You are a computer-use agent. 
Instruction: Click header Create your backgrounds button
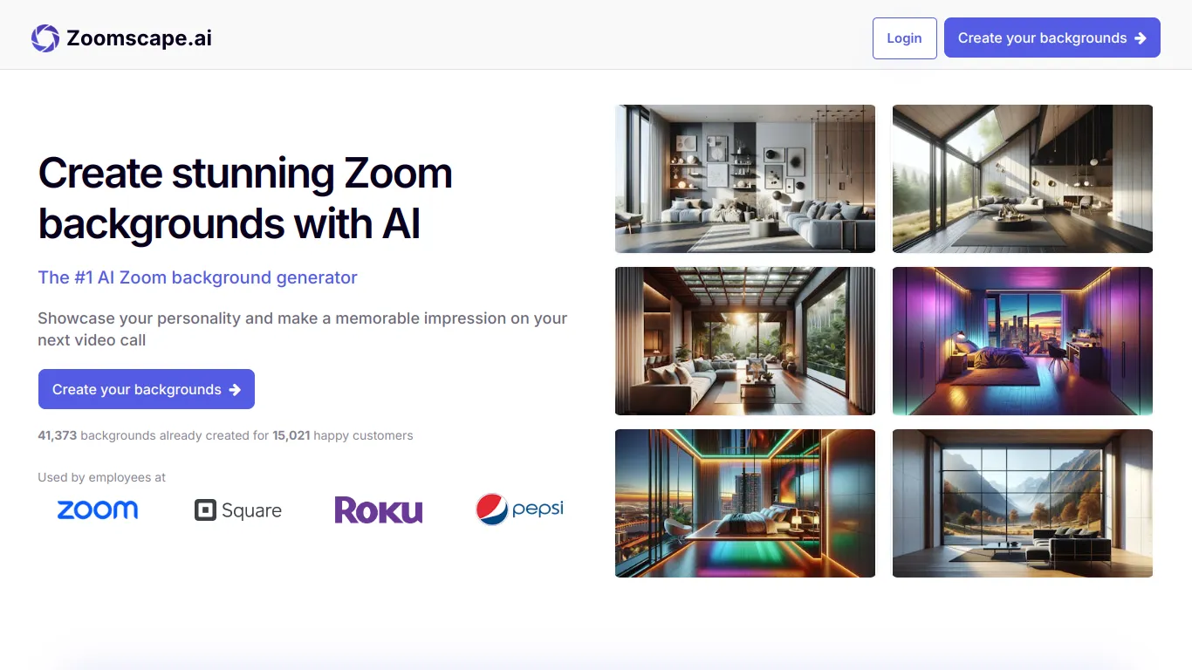click(x=1052, y=38)
